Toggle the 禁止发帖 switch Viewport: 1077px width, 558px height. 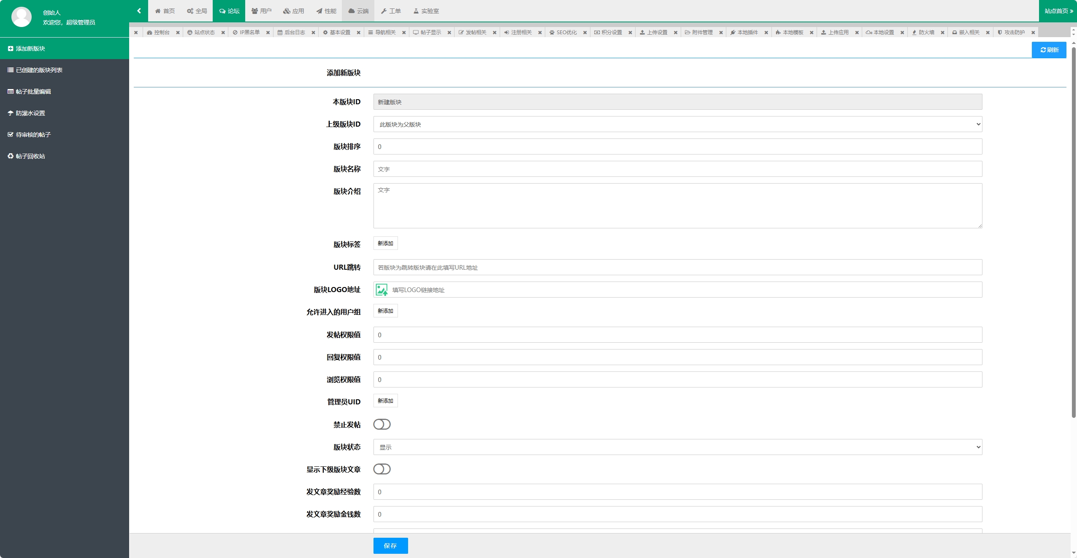tap(382, 424)
